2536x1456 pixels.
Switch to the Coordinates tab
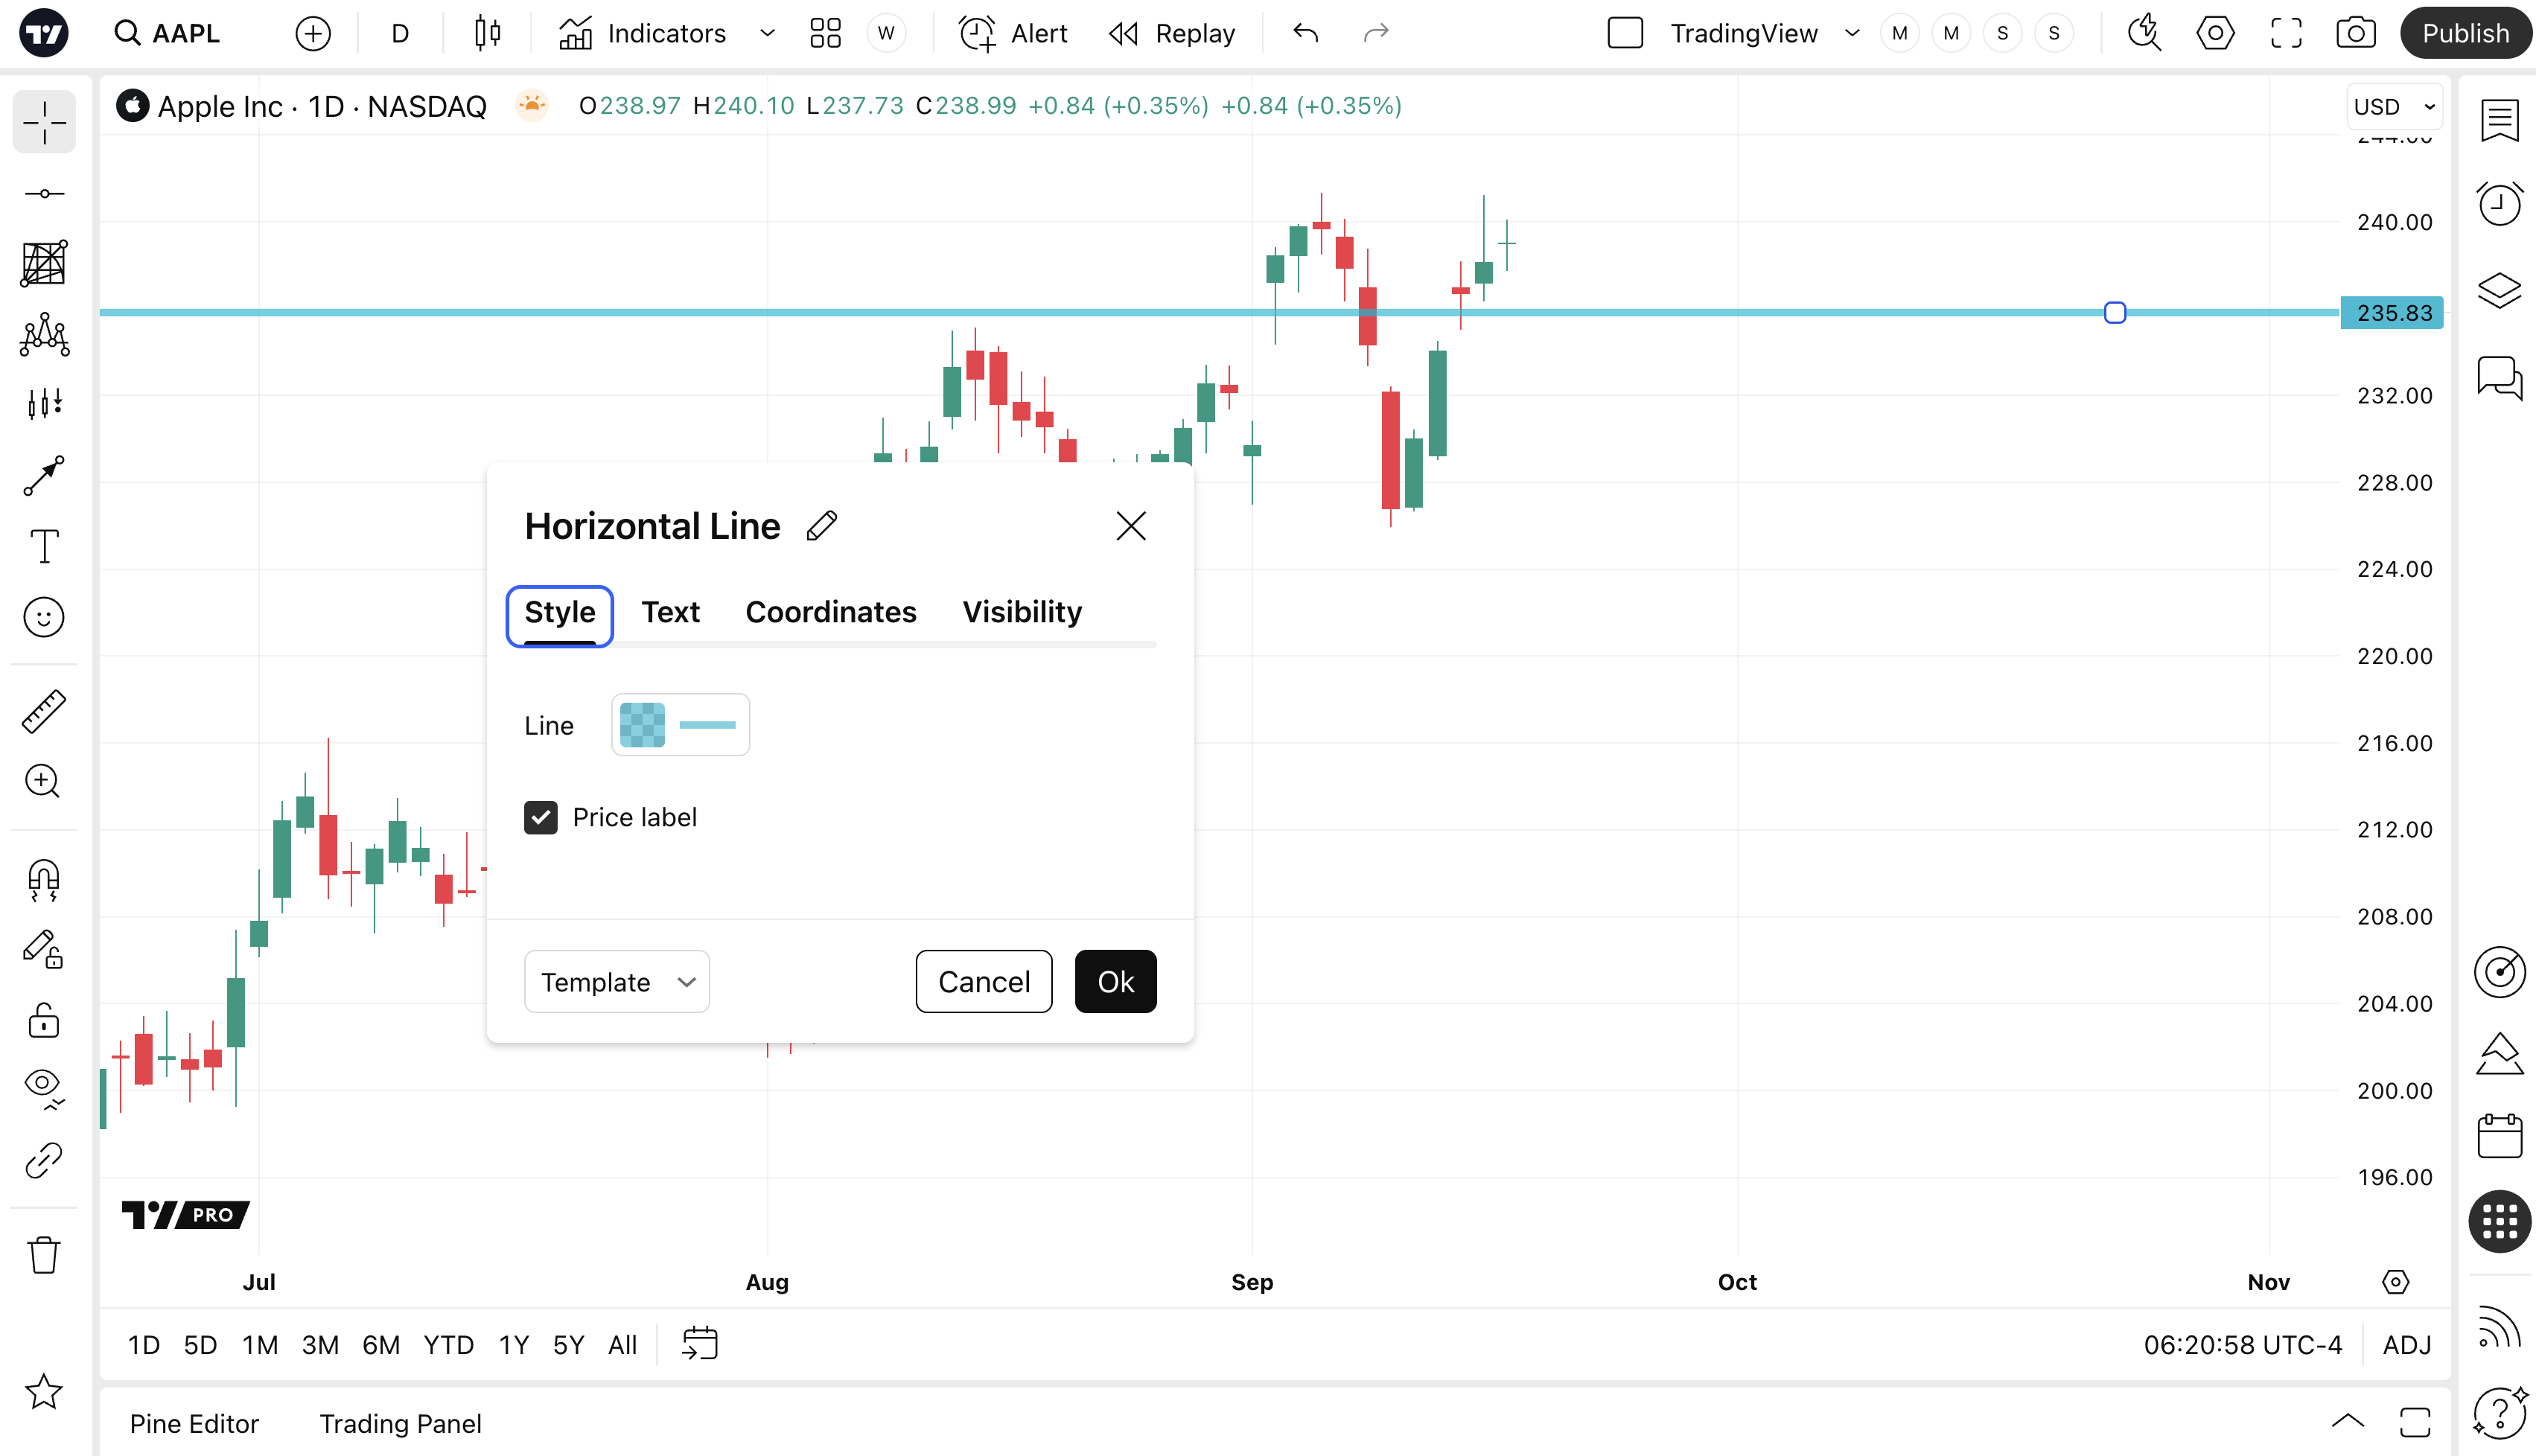(830, 612)
